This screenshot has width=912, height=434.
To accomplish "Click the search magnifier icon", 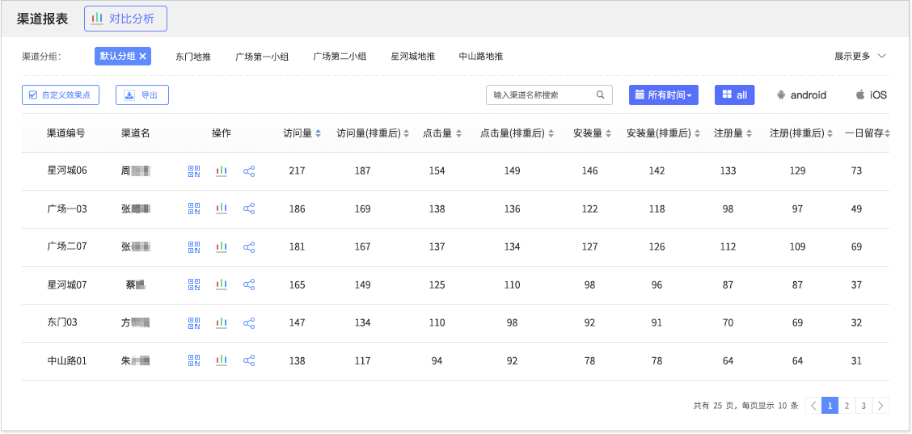I will (x=600, y=95).
